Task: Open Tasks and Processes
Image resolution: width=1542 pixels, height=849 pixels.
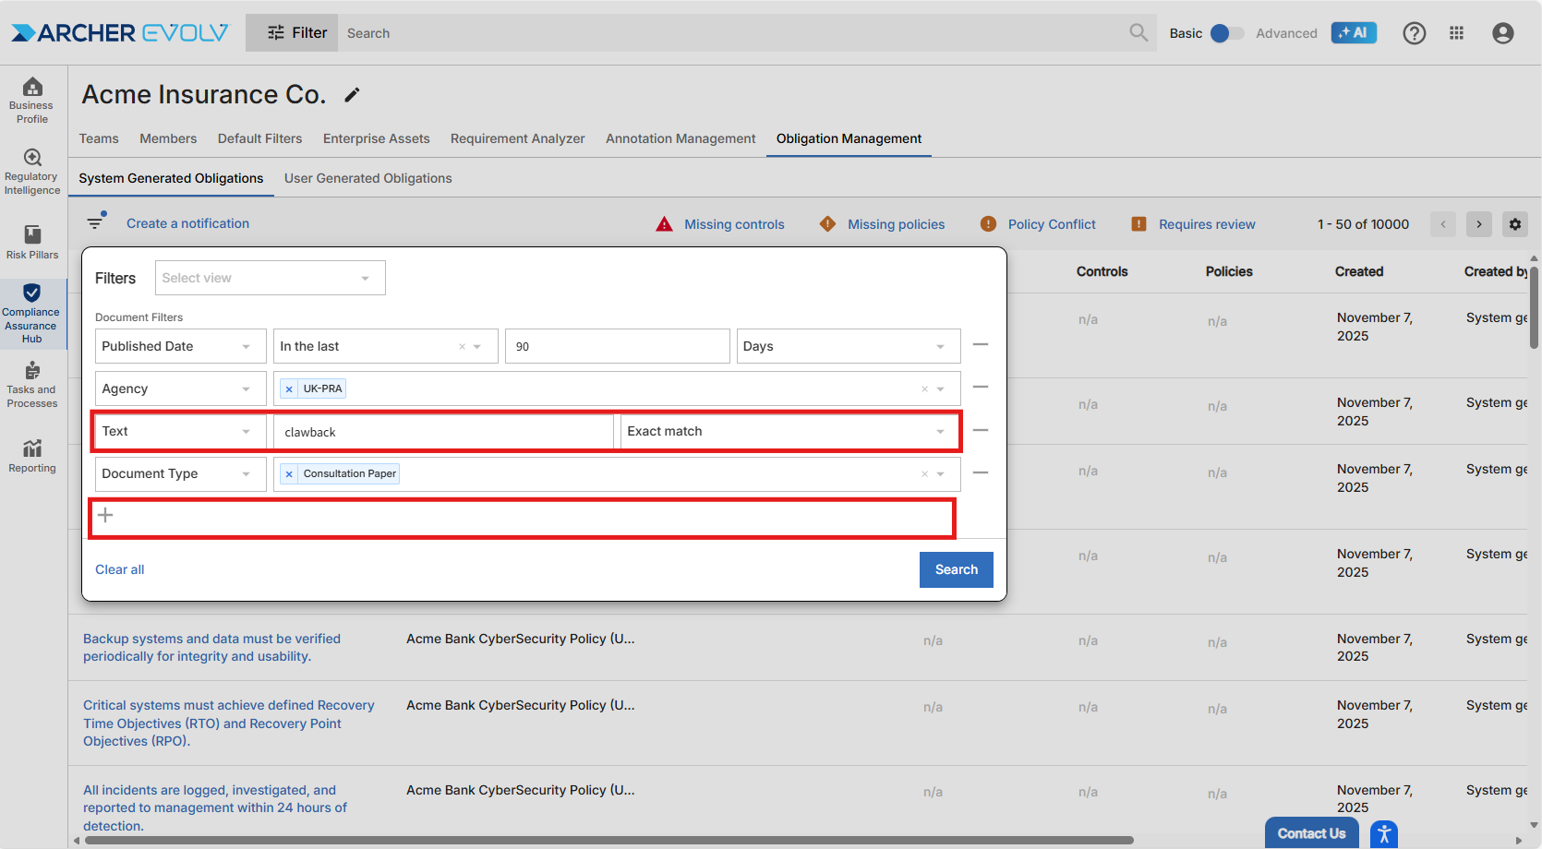Action: (x=32, y=384)
